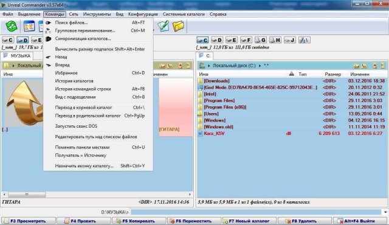Click the thumbnails view toolbar icon
This screenshot has height=225, width=389.
29,26
